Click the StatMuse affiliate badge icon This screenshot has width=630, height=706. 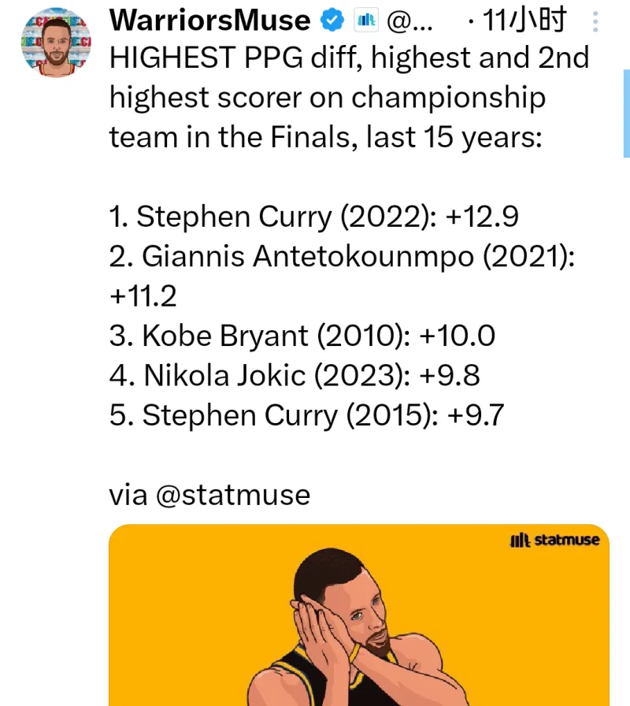366,20
